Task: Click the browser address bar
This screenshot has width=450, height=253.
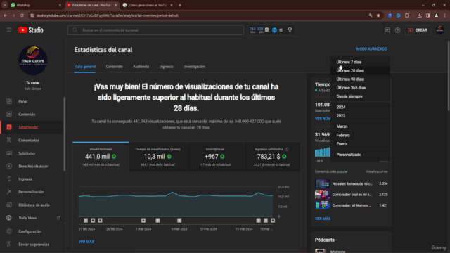Action: (x=198, y=15)
